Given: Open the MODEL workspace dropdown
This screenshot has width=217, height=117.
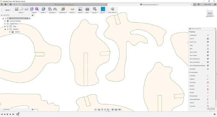Looking at the screenshot, I should (x=8, y=10).
